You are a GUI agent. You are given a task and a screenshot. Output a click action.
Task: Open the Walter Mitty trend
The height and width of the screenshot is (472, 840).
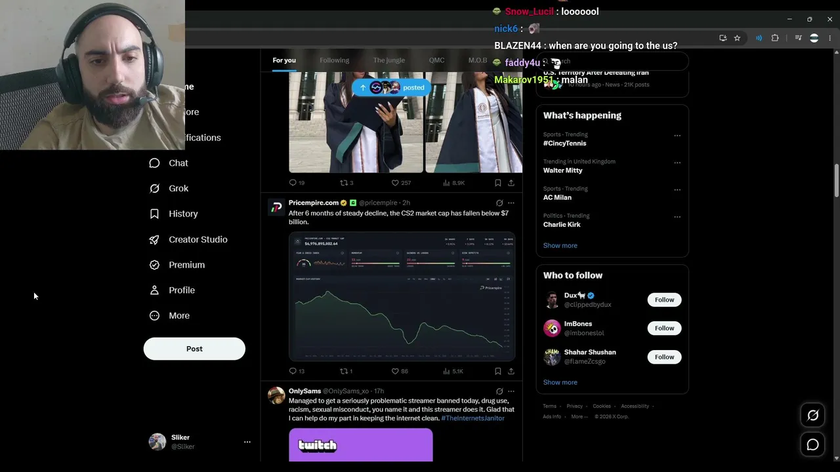coord(563,170)
